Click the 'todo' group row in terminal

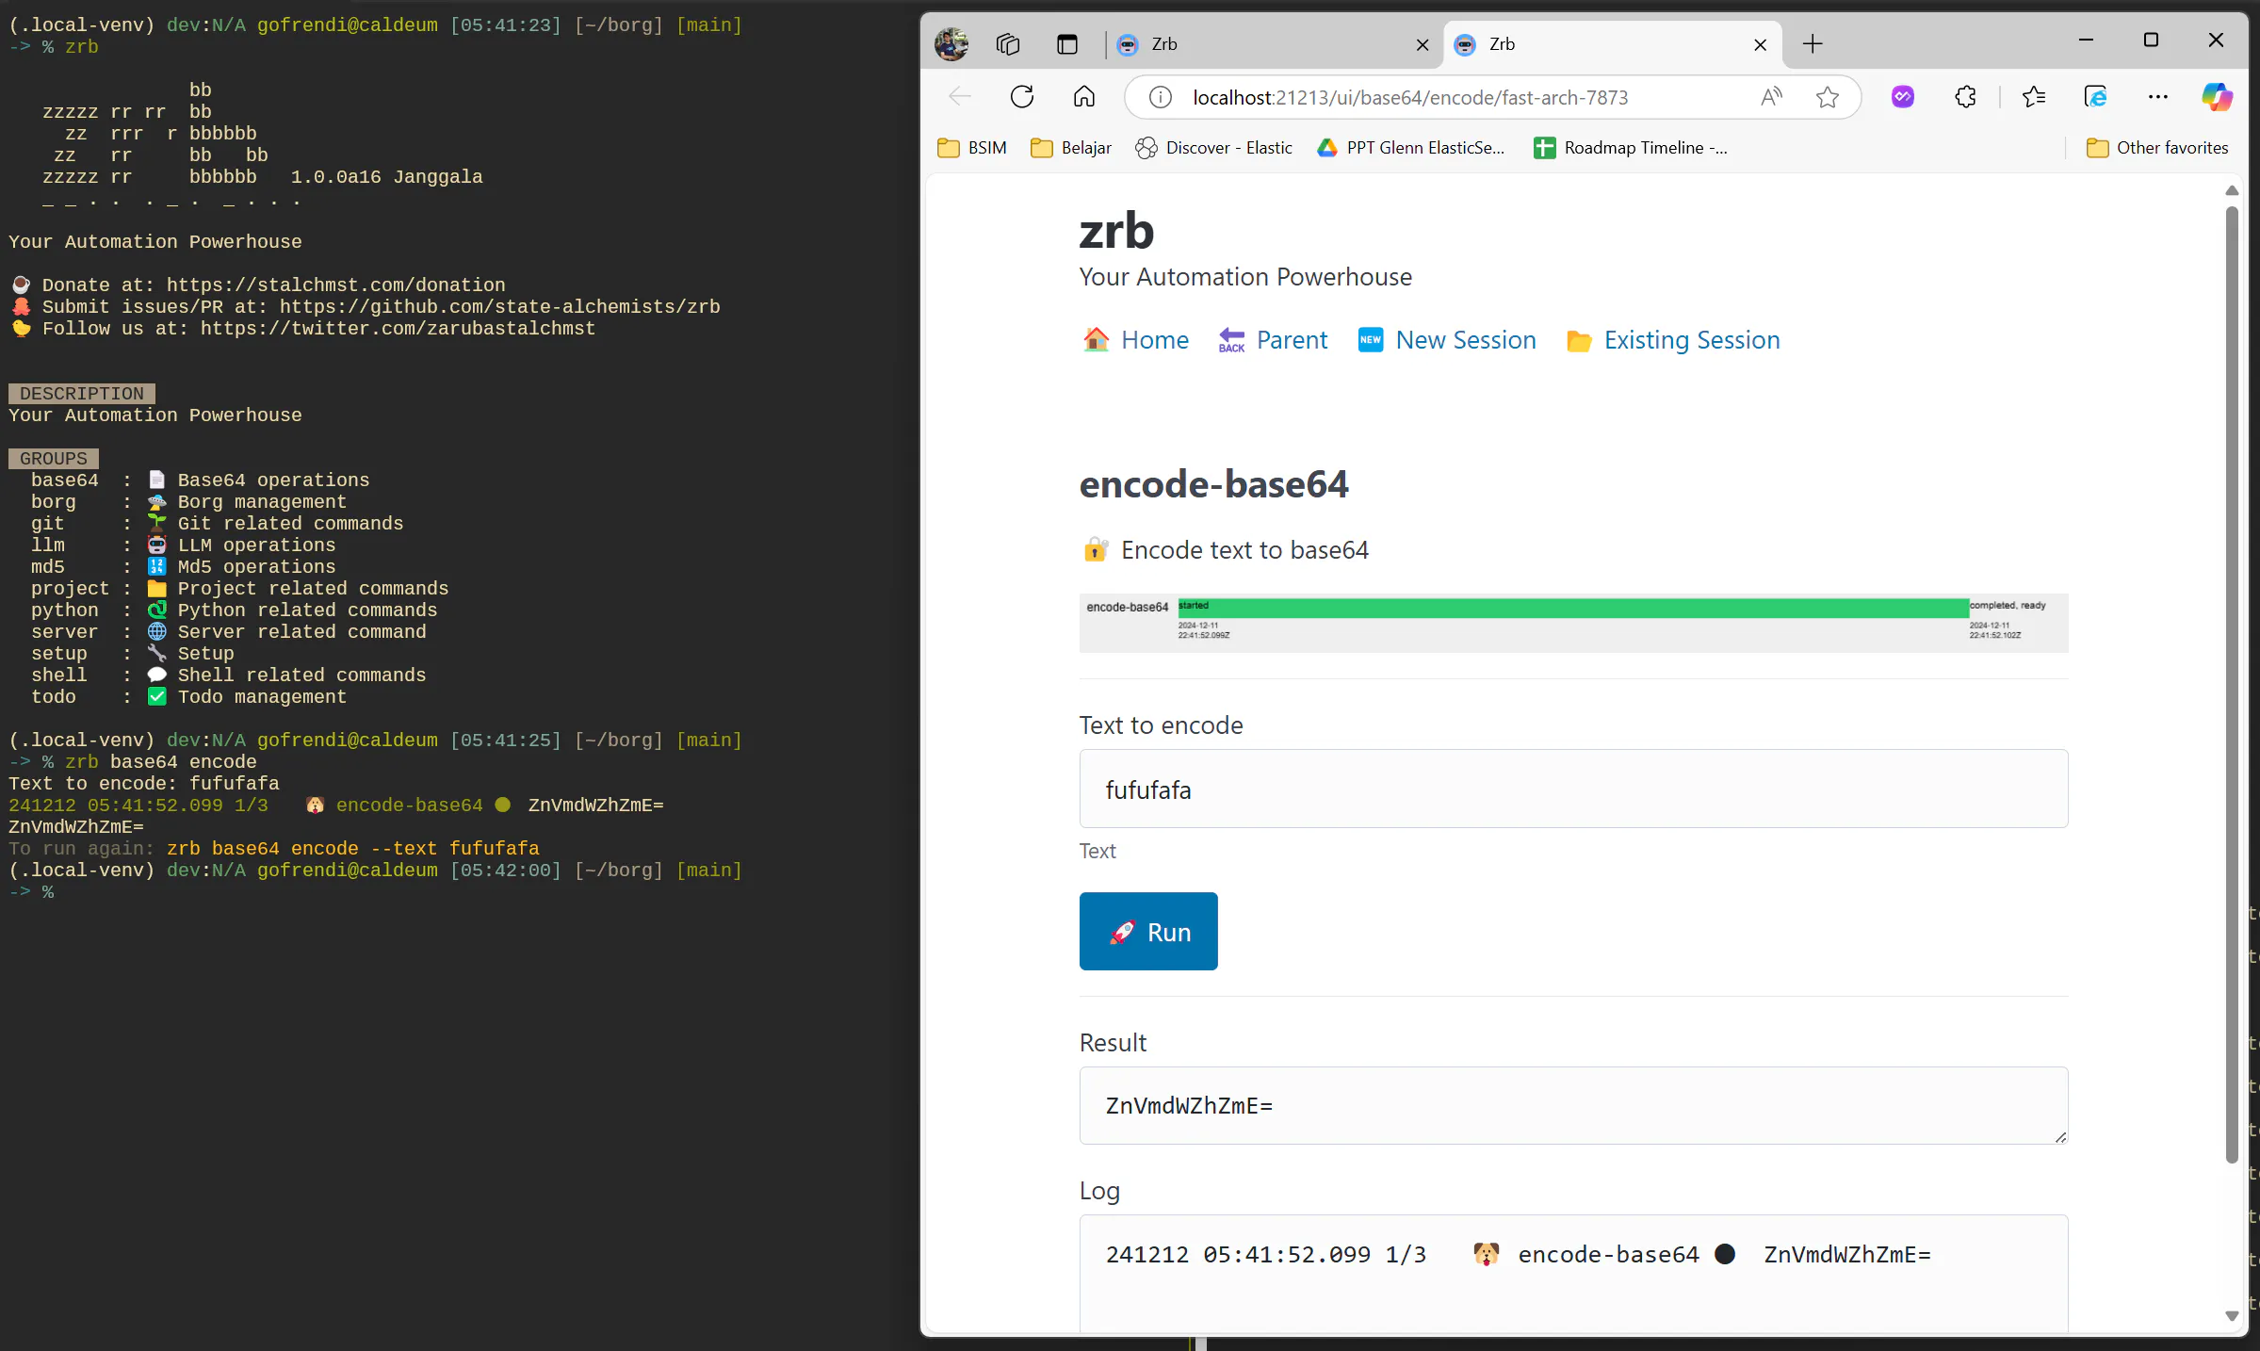pos(188,697)
